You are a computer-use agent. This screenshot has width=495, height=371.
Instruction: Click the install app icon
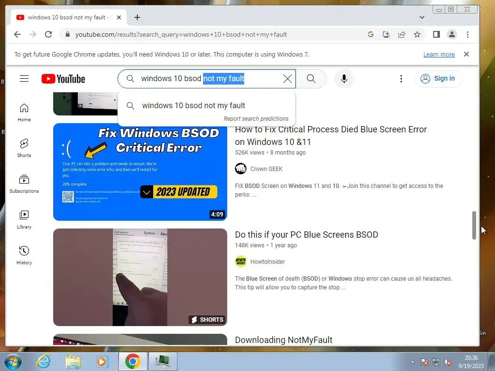coord(386,34)
